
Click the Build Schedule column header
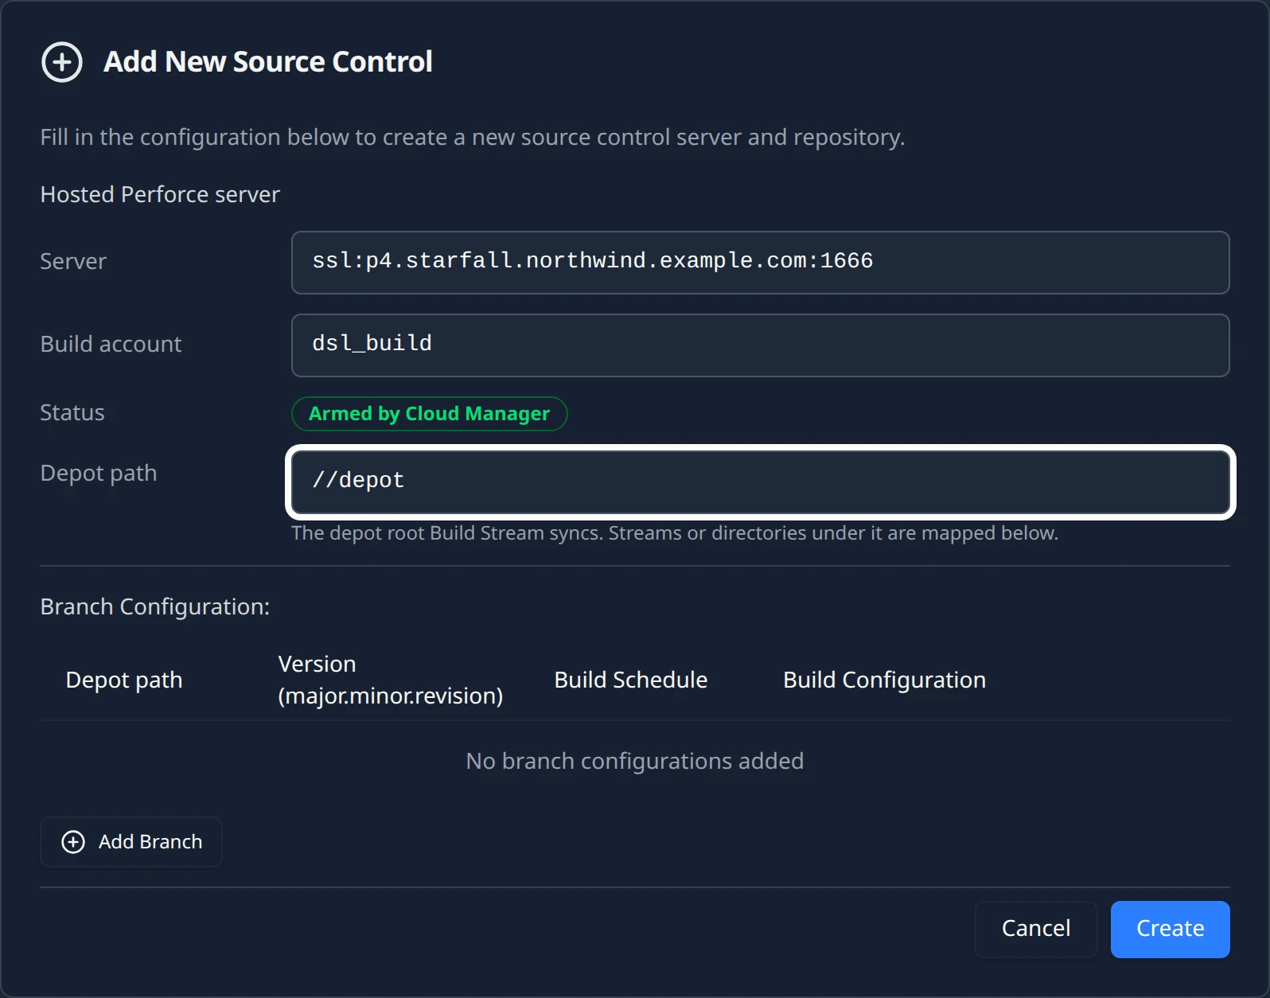[630, 680]
